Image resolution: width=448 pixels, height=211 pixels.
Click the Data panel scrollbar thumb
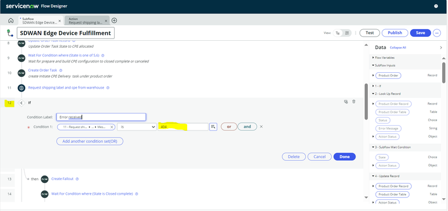tap(444, 73)
